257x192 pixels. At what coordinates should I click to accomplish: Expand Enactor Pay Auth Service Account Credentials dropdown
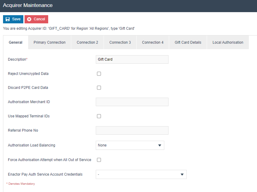141,174
